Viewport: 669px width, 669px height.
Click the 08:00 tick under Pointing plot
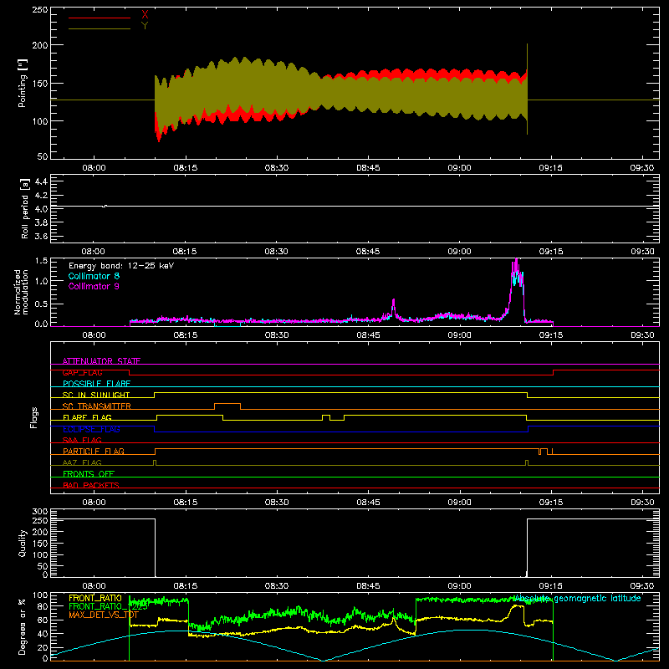click(x=94, y=168)
